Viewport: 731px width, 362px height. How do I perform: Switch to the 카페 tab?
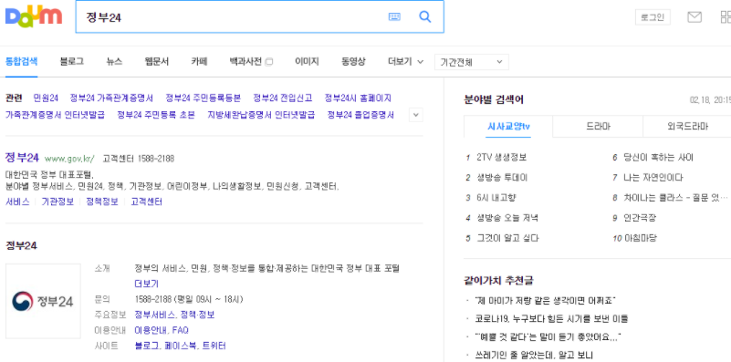point(199,61)
